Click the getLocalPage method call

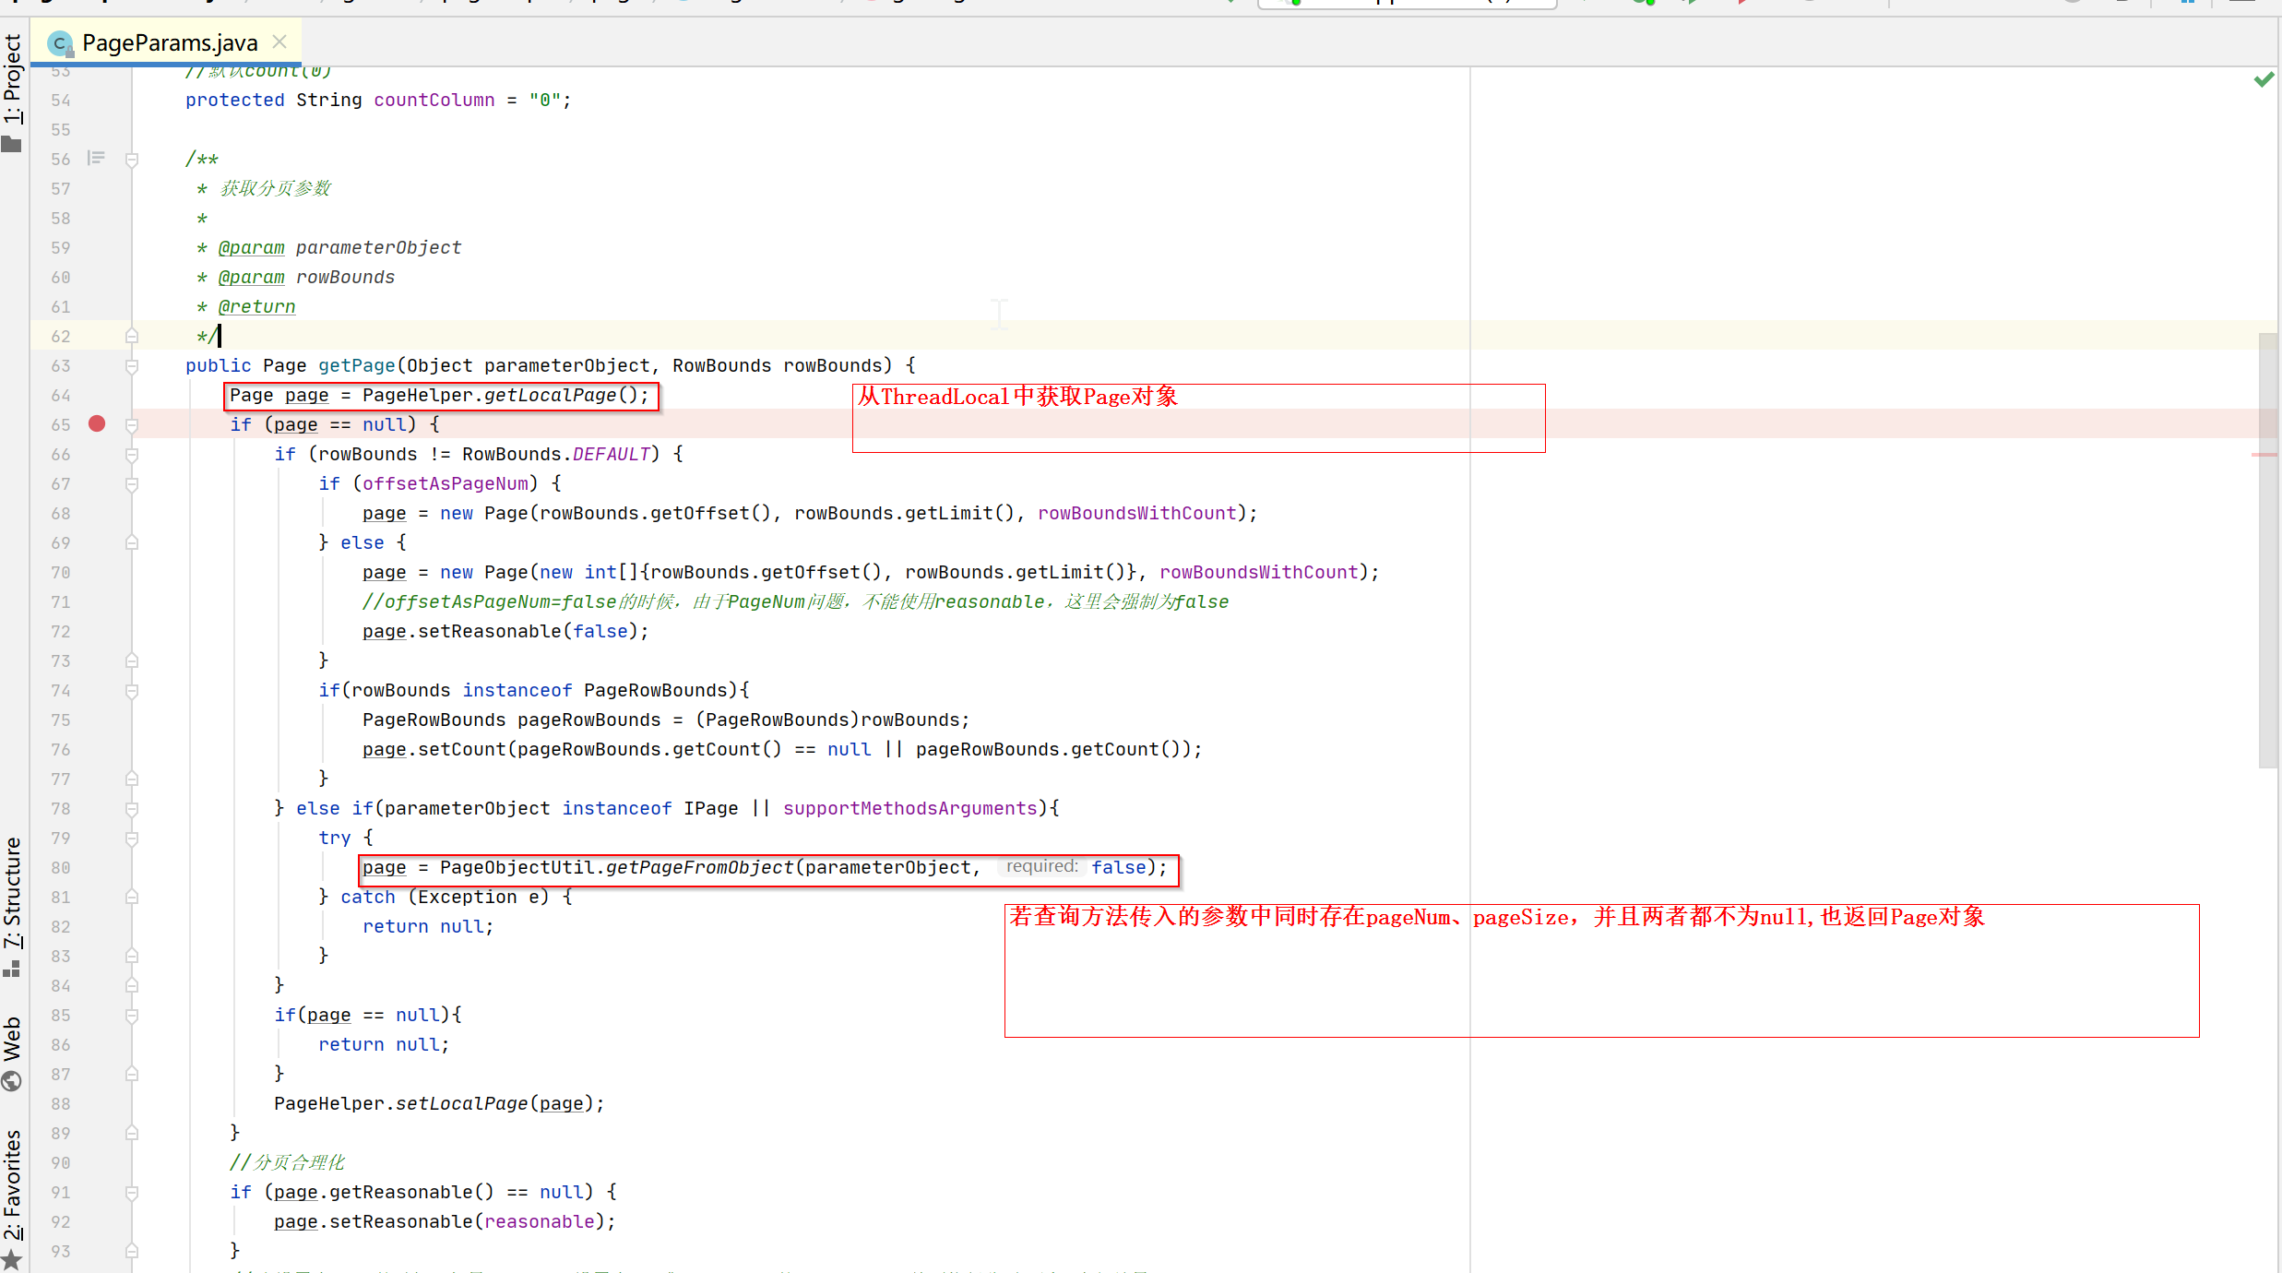[x=550, y=396]
